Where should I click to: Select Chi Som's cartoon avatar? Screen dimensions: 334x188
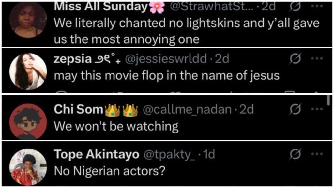pos(28,121)
